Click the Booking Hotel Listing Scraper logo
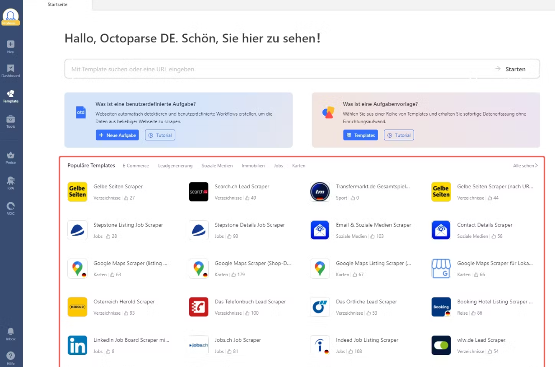The image size is (555, 367). 441,307
